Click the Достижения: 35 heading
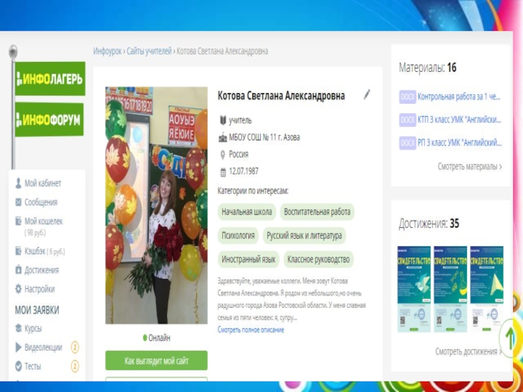This screenshot has height=392, width=523. click(429, 223)
